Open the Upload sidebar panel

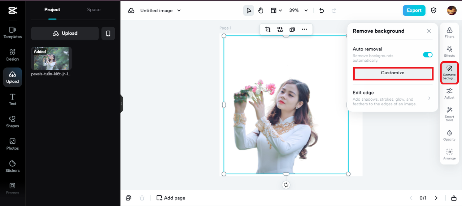tap(13, 77)
